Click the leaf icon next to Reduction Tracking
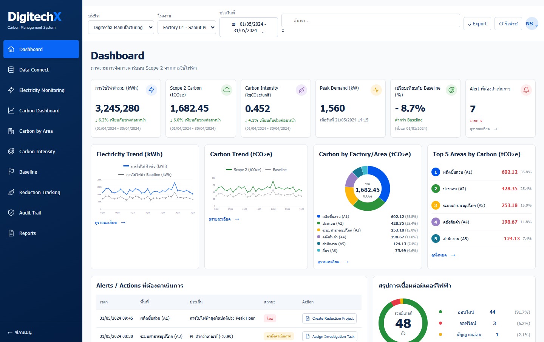Image resolution: width=544 pixels, height=342 pixels. [x=11, y=192]
